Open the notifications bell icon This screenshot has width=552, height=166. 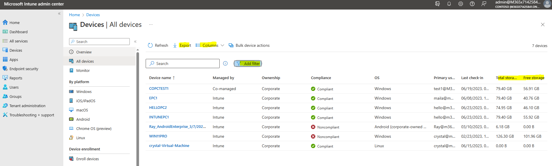(449, 4)
